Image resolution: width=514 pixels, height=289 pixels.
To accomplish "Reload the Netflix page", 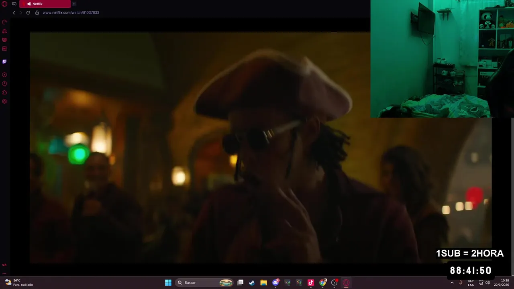I will click(28, 12).
